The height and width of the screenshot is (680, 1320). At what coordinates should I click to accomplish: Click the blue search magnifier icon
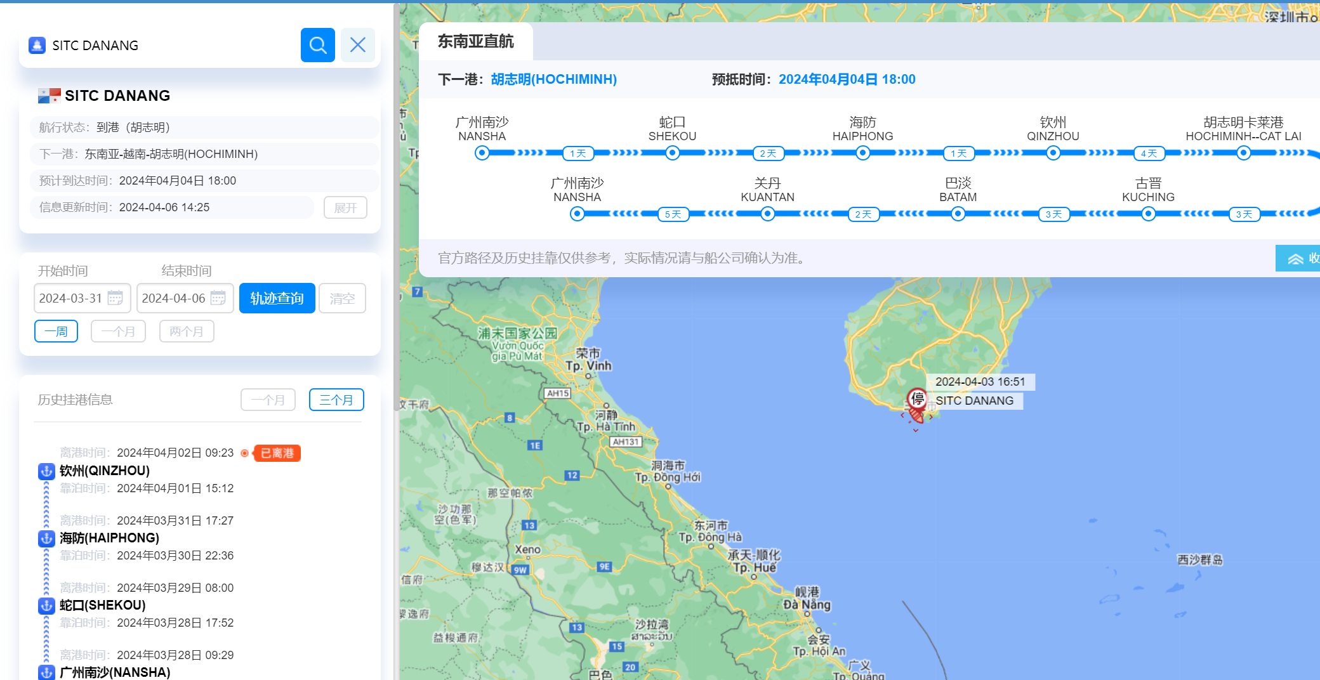[x=317, y=45]
